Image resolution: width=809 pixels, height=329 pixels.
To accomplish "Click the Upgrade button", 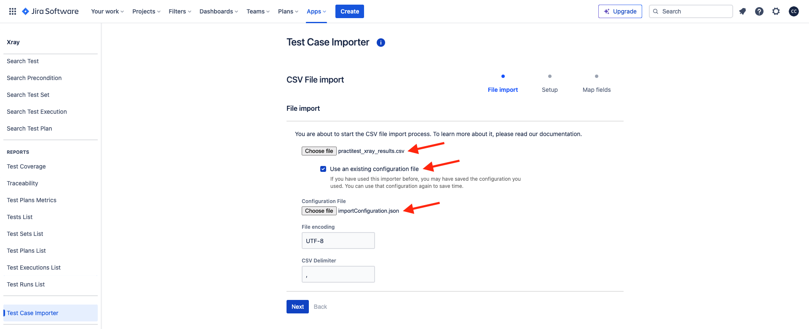I will [620, 11].
